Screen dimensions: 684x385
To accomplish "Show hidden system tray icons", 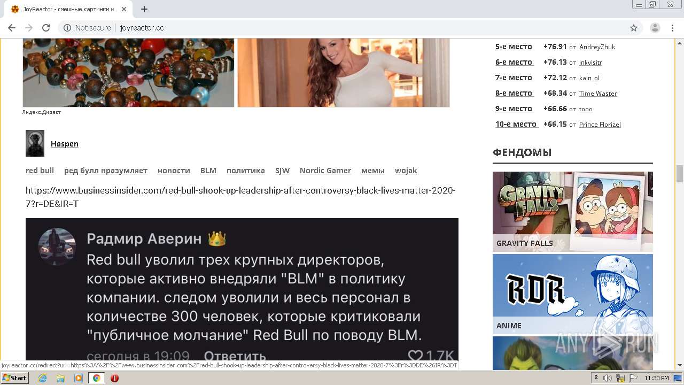I will point(596,378).
